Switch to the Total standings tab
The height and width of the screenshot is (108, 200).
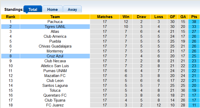33,10
